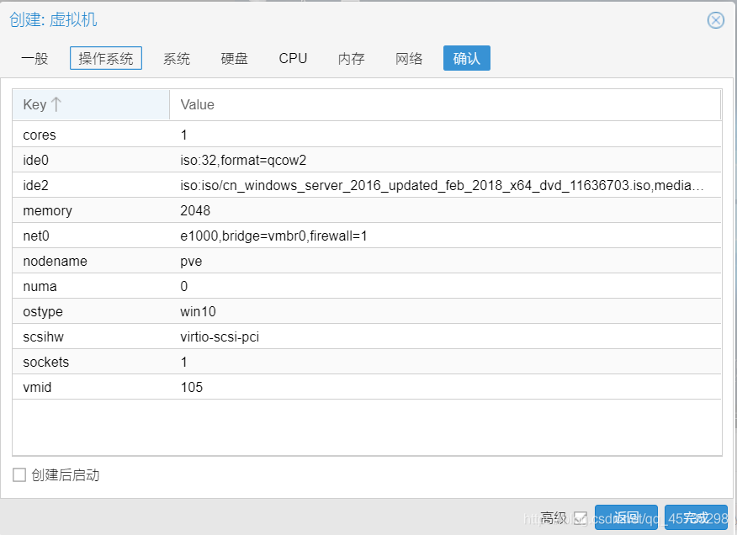Click the 完成 finish button
The image size is (737, 535).
(x=696, y=517)
